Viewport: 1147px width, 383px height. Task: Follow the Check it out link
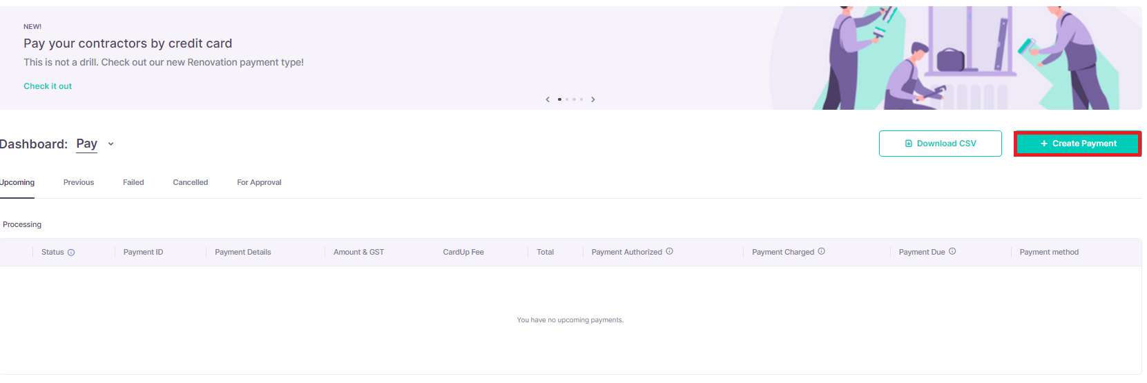(x=48, y=86)
